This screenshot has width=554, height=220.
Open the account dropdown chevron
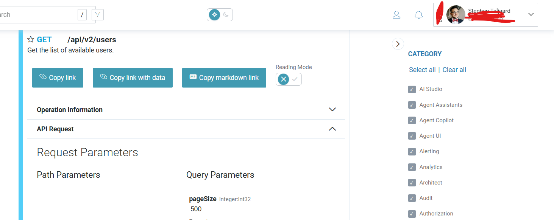[531, 14]
